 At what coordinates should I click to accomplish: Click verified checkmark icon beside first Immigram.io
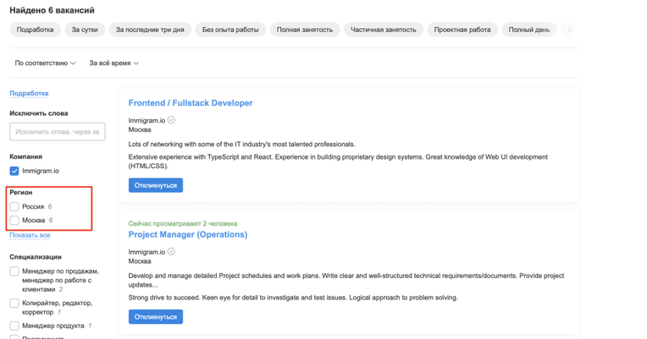click(171, 120)
